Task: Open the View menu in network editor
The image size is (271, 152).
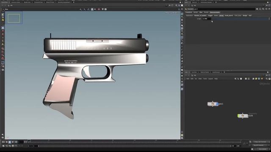Action: 200,79
